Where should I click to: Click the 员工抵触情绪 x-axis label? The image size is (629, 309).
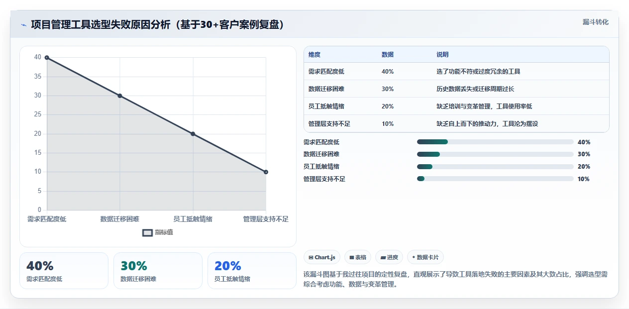193,219
